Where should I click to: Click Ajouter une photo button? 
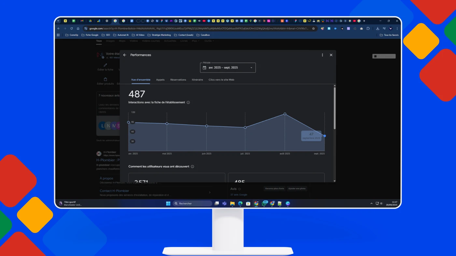(297, 189)
